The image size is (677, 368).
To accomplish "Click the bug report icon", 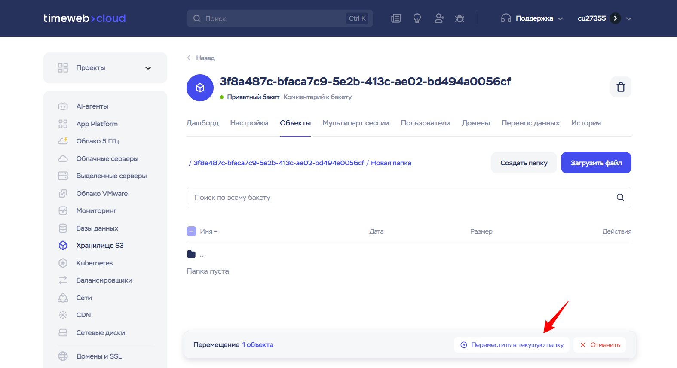I will (x=460, y=18).
